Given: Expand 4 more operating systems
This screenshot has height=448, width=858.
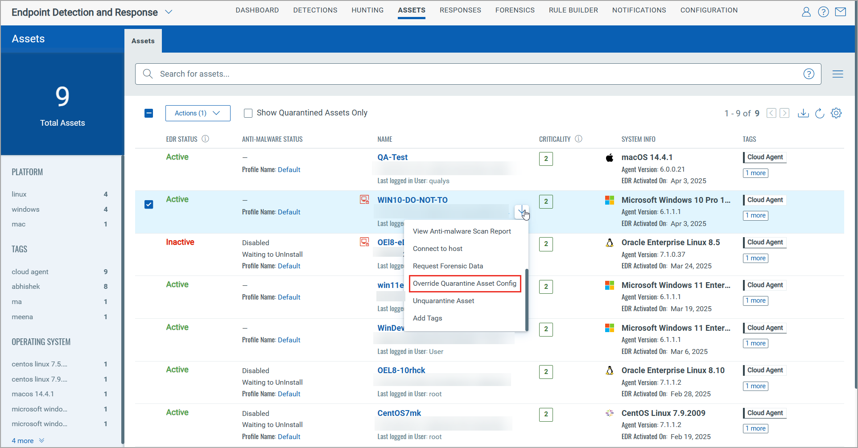Looking at the screenshot, I should [28, 440].
